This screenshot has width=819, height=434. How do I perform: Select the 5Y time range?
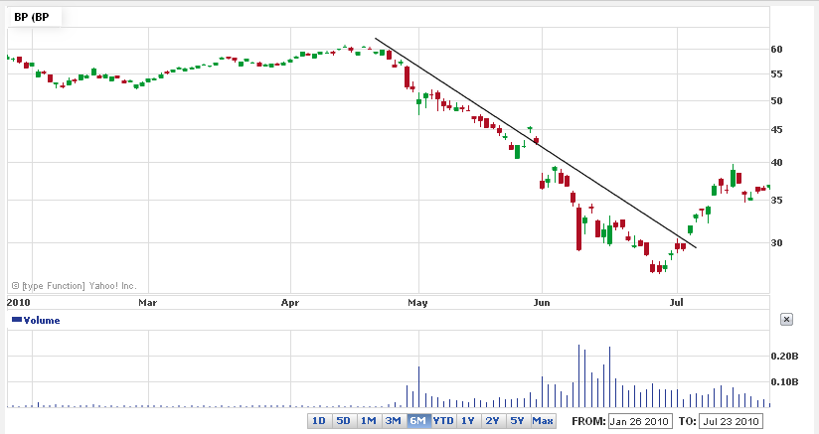[517, 420]
